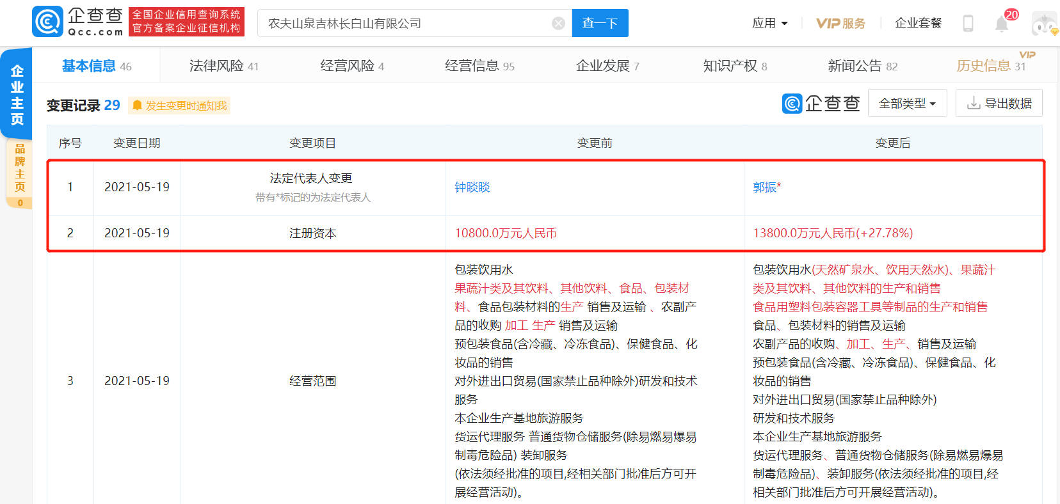Screen dimensions: 1060x504
Task: Click bell icon for change notifications
Action: point(137,106)
